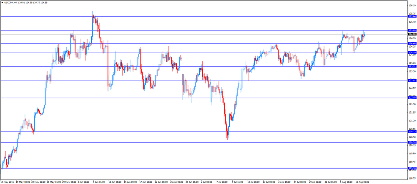This screenshot has width=417, height=184.
Task: Click the 3 Jun 00:00 time label
Action: click(x=83, y=182)
